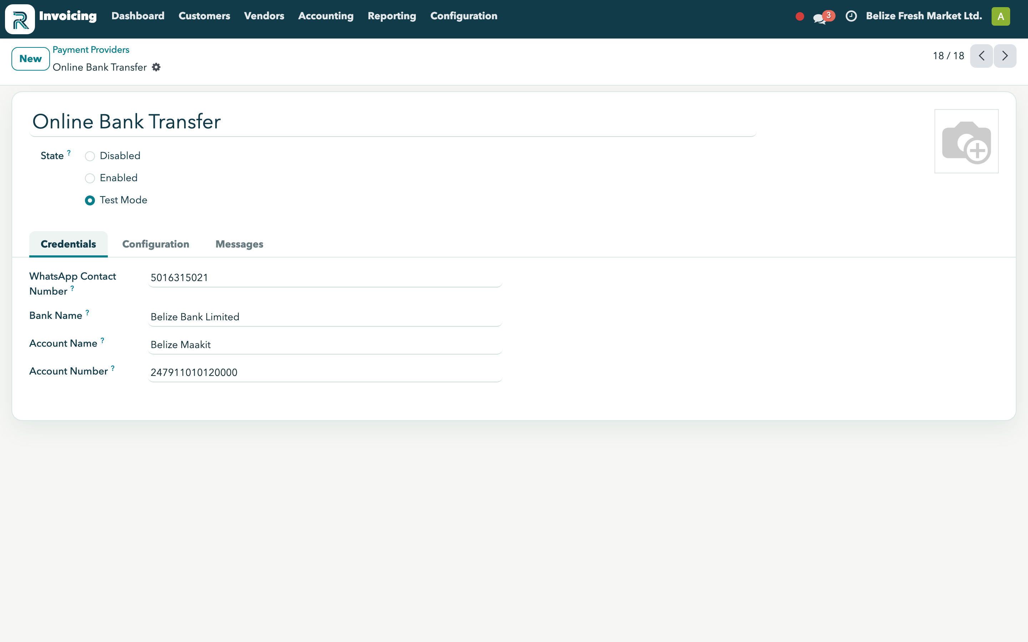The image size is (1028, 642).
Task: Open the top Configuration menu
Action: click(x=463, y=16)
